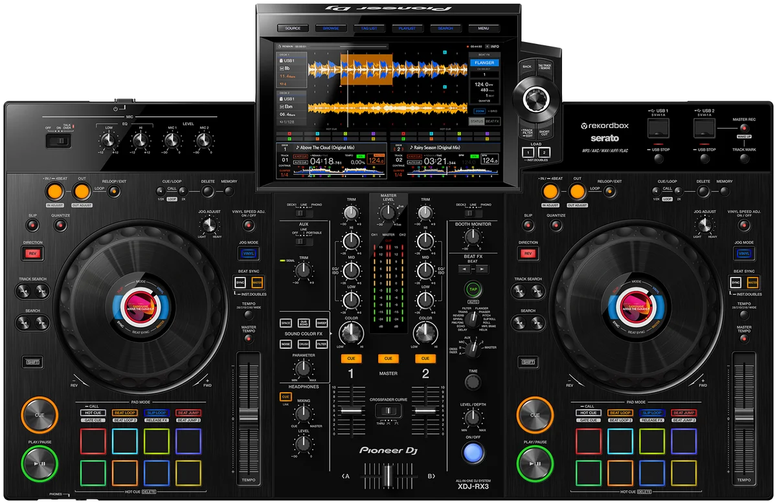Hit right deck SEARCH fast-forward button
This screenshot has height=504, width=777.
point(537,323)
